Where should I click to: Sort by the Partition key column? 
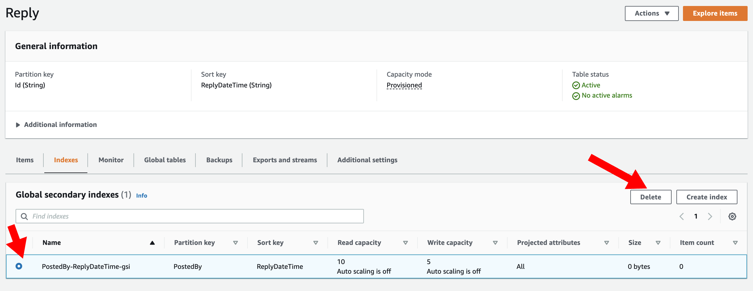pos(236,243)
